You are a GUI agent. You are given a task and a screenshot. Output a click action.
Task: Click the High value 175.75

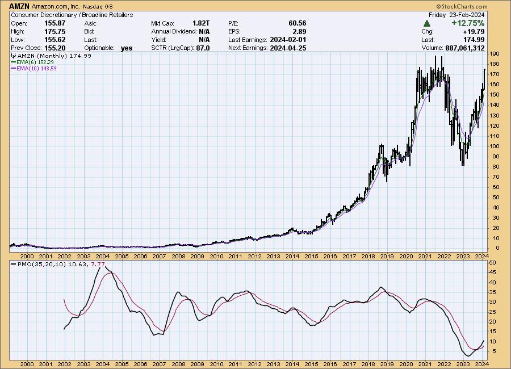[x=55, y=32]
